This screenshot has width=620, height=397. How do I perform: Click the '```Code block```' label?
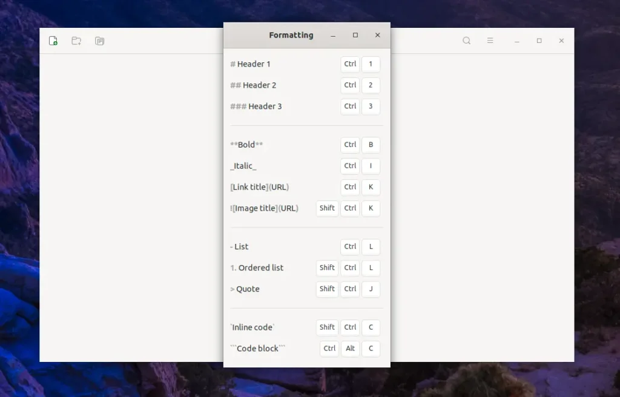[x=257, y=349]
